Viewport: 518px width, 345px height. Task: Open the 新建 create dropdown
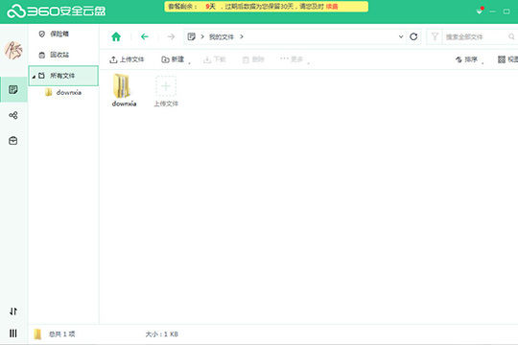(x=176, y=59)
